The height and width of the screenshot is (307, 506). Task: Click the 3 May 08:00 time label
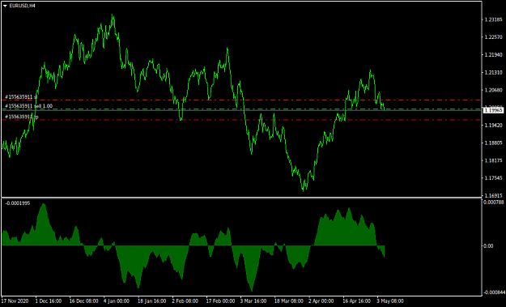click(x=390, y=301)
